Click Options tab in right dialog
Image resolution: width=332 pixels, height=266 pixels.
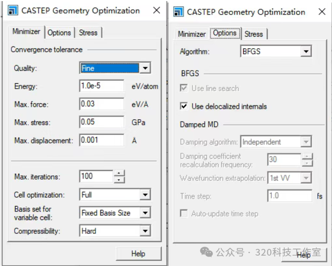point(225,33)
